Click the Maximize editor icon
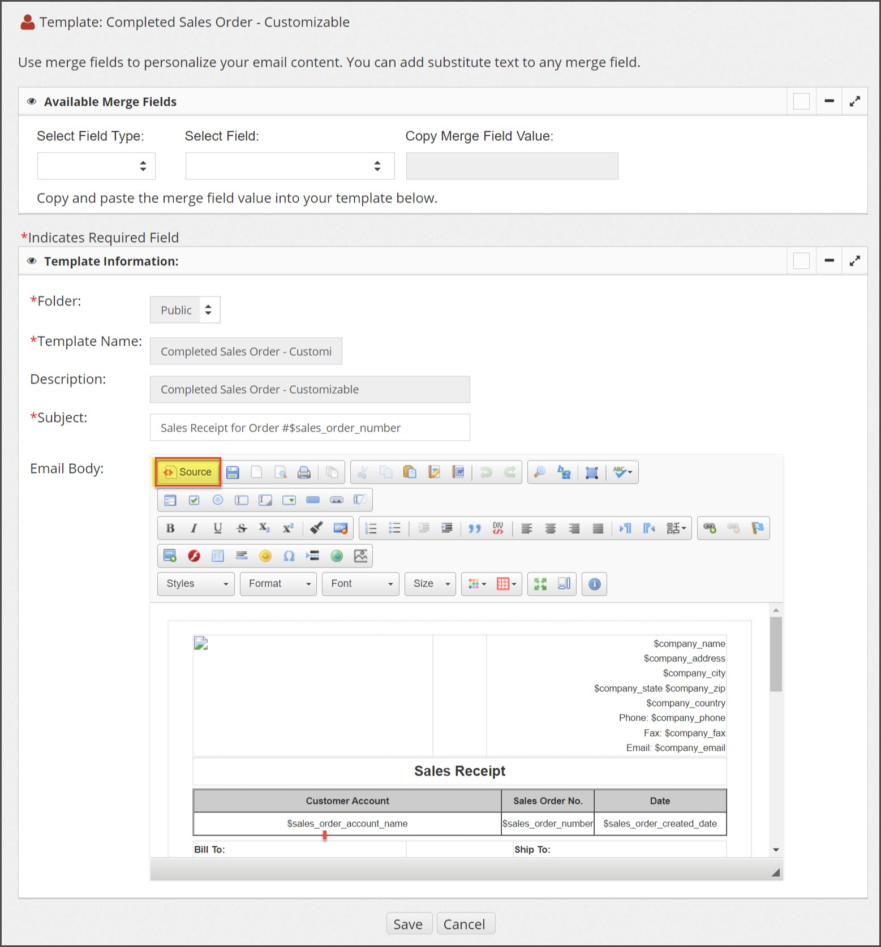Screen dimensions: 881x947 (540, 584)
